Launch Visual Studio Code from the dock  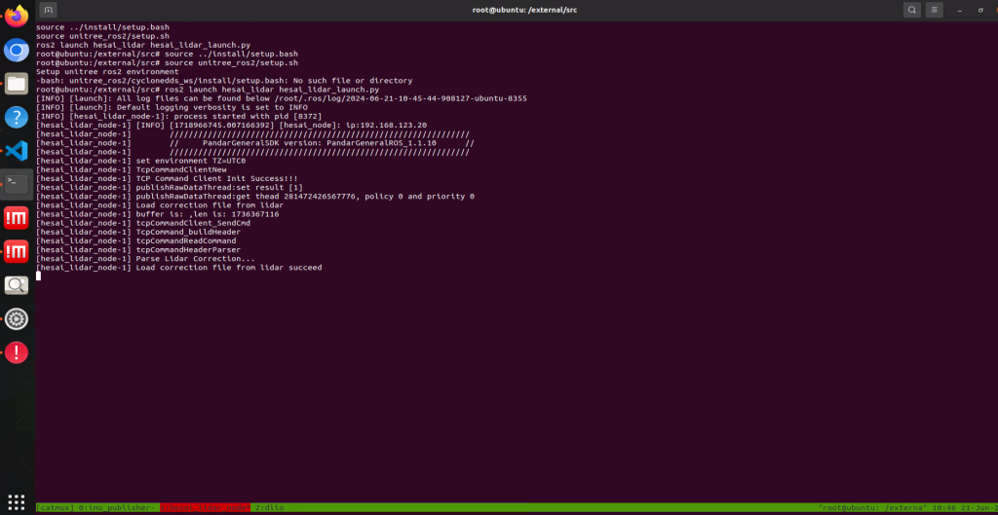pyautogui.click(x=17, y=151)
